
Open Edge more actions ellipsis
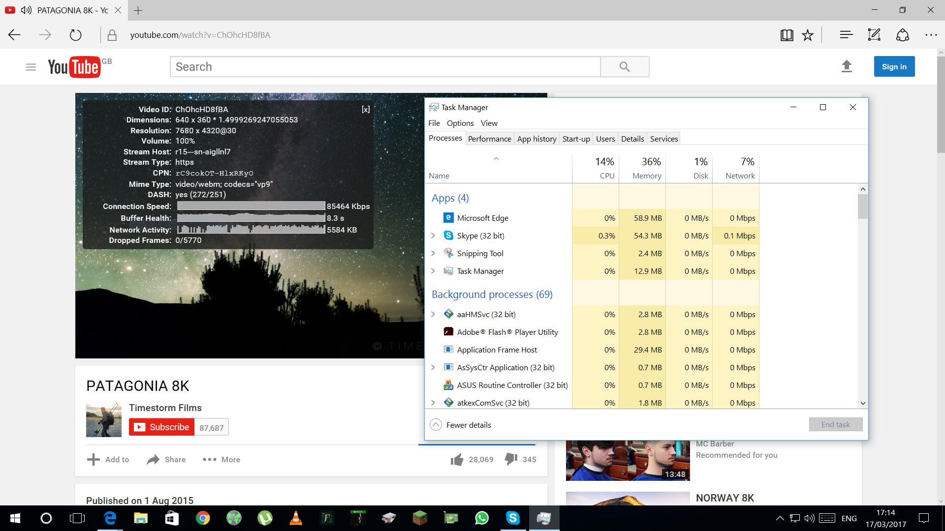931,35
